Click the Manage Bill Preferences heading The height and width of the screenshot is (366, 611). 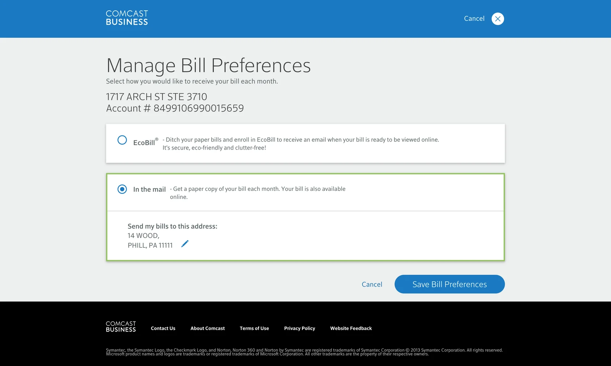(209, 65)
